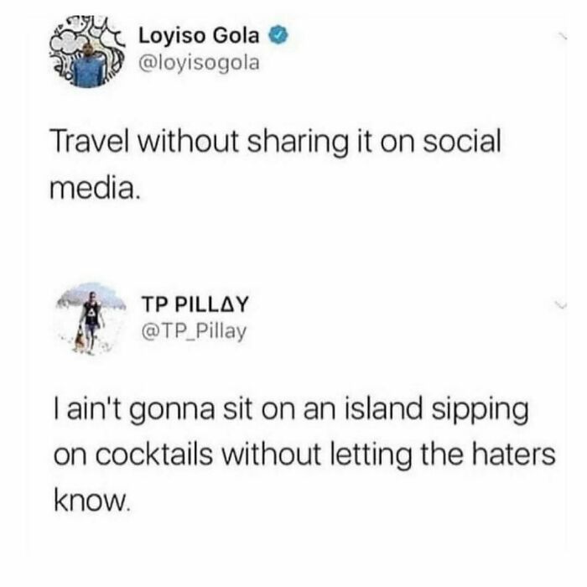
Task: Click the @TP_Pillay handle
Action: pyautogui.click(x=194, y=331)
